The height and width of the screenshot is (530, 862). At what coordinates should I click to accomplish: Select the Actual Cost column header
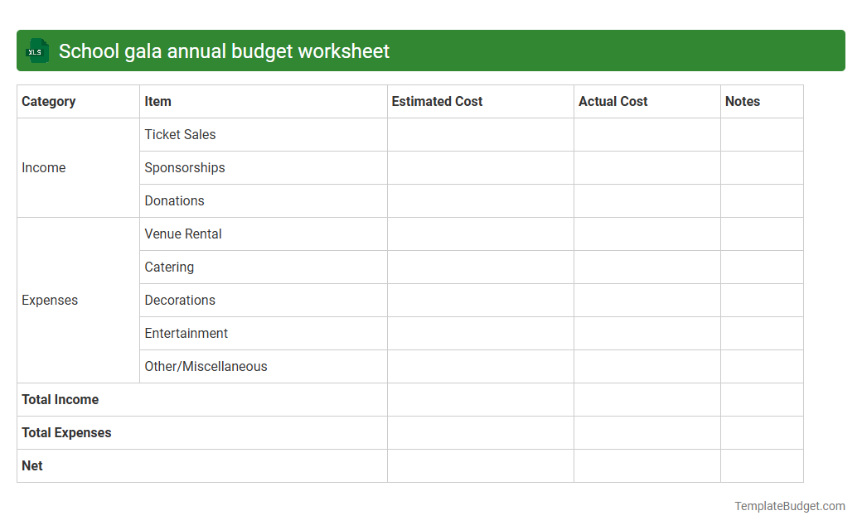point(613,101)
